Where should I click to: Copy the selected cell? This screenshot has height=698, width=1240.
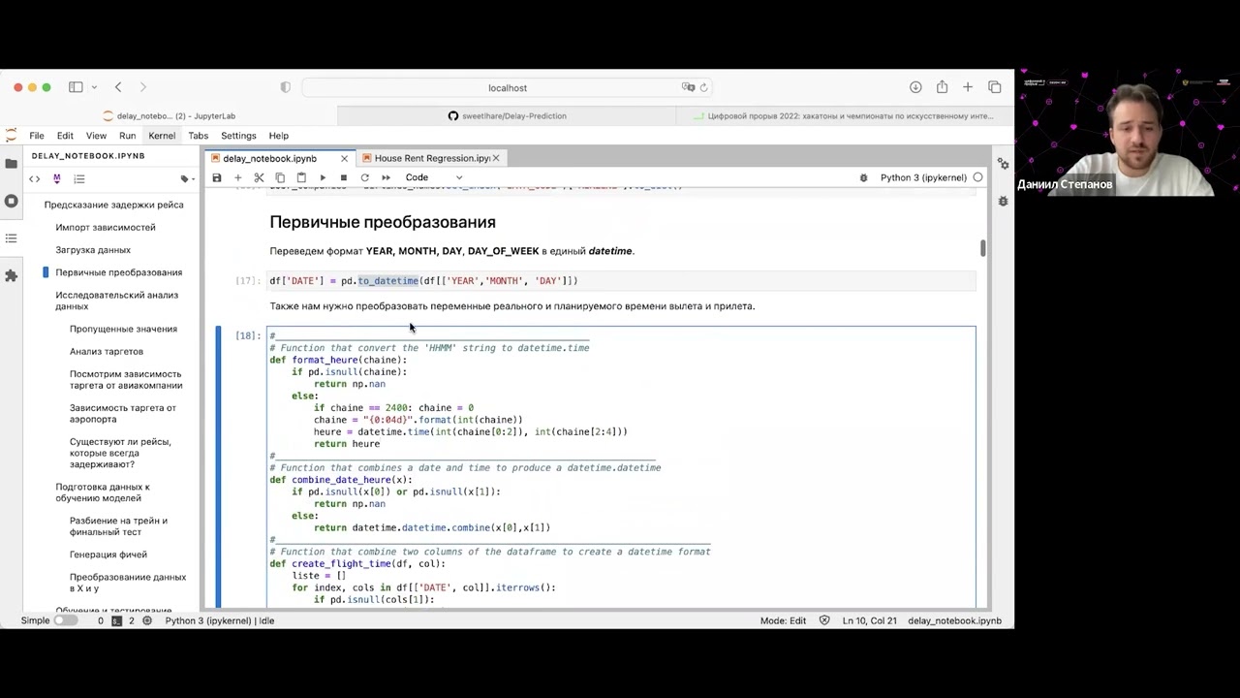tap(280, 177)
